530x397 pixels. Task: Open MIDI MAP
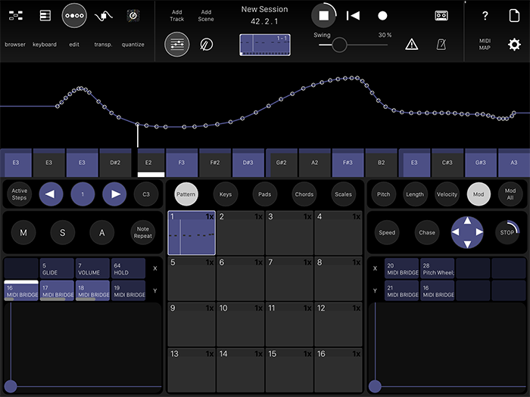coord(485,44)
